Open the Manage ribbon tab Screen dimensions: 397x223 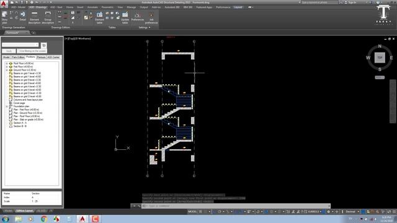click(131, 7)
